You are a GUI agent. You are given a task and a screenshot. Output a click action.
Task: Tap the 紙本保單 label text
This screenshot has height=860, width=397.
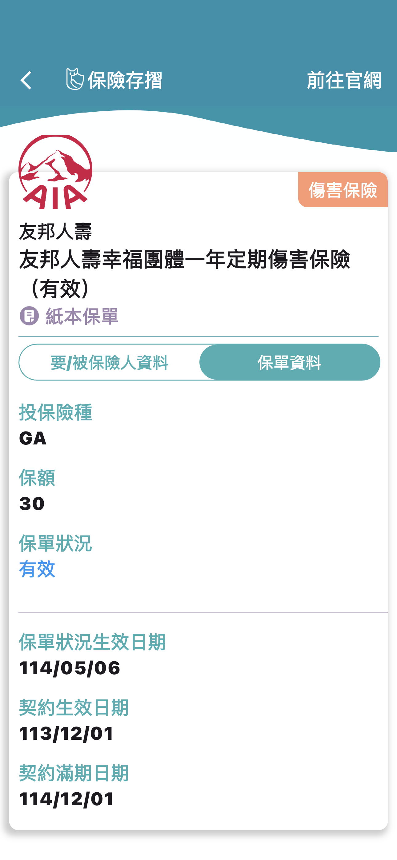coord(82,316)
